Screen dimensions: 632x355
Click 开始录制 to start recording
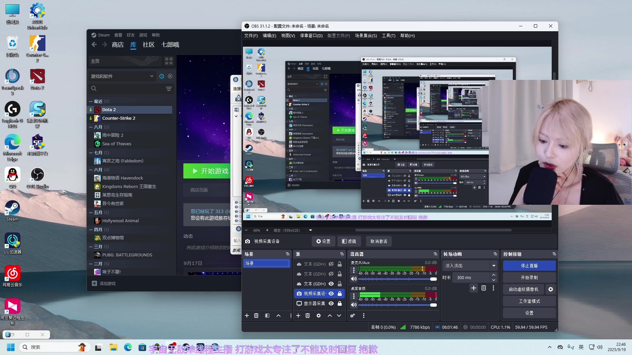[x=529, y=277]
